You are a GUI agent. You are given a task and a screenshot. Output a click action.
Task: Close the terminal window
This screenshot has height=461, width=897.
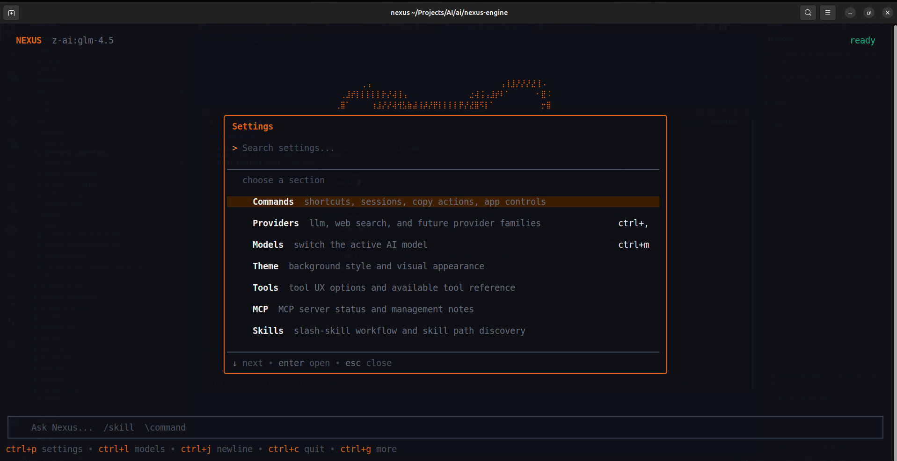click(887, 13)
